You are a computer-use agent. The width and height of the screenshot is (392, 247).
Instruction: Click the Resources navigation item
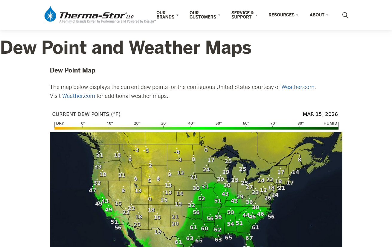(281, 15)
